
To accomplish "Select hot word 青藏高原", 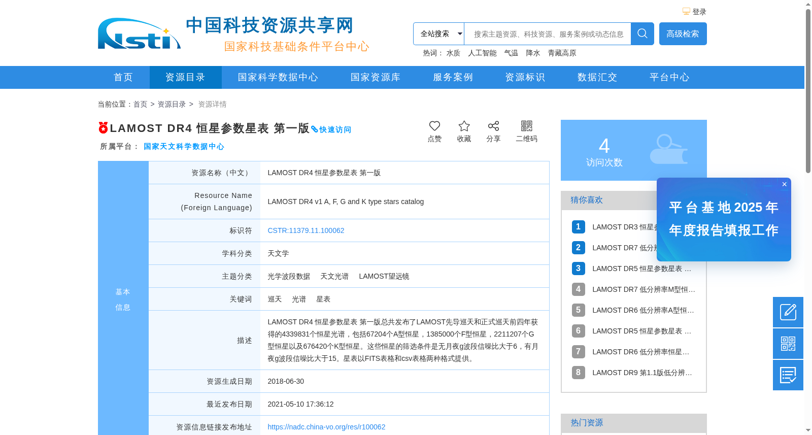I will (x=562, y=53).
